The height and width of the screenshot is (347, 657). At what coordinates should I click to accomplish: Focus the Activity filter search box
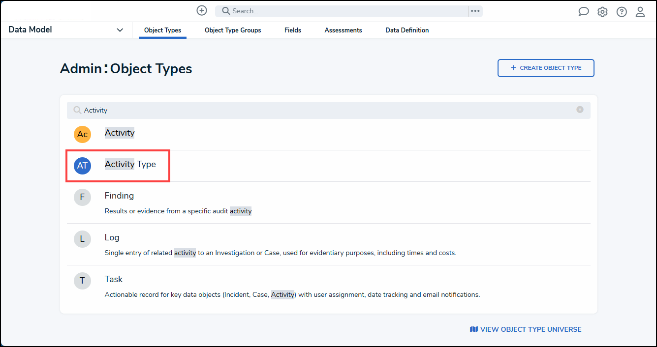[325, 110]
